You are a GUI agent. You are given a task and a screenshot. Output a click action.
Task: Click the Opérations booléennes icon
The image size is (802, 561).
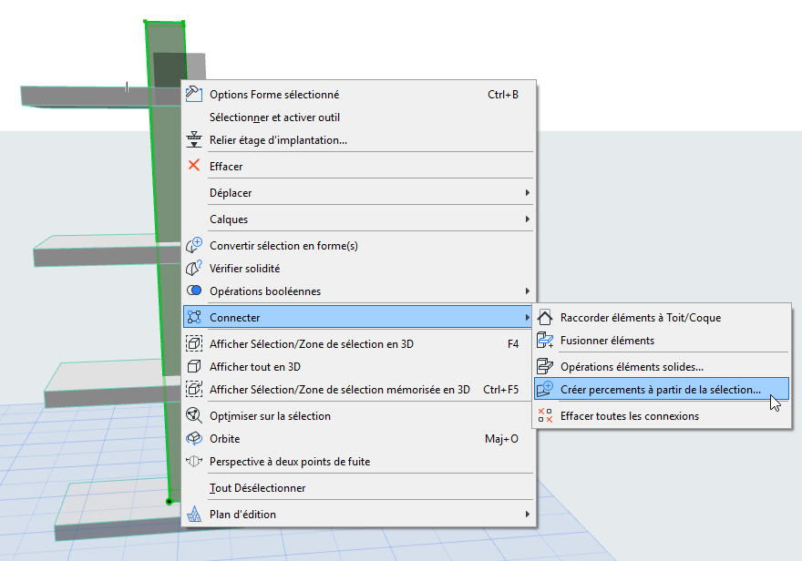194,291
